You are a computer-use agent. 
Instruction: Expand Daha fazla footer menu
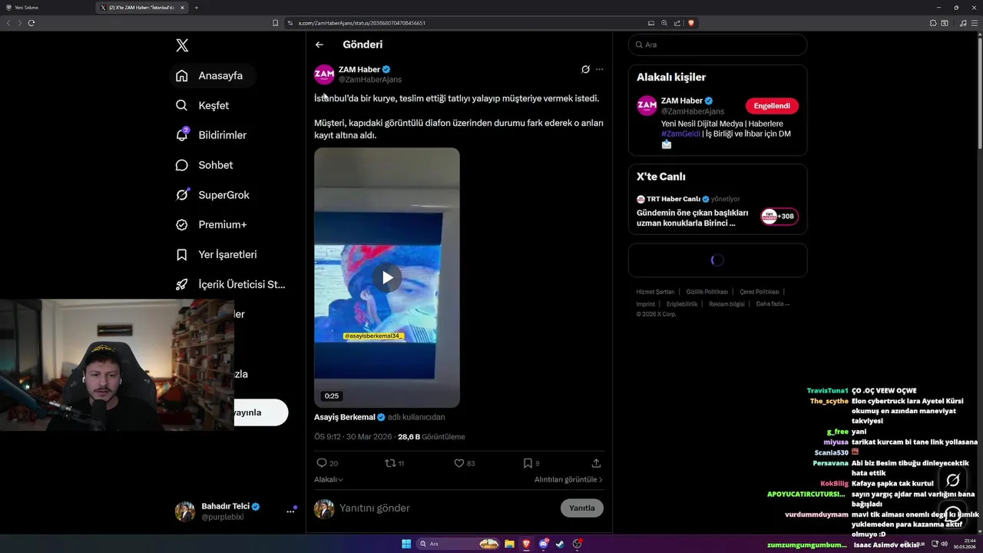[x=773, y=303]
